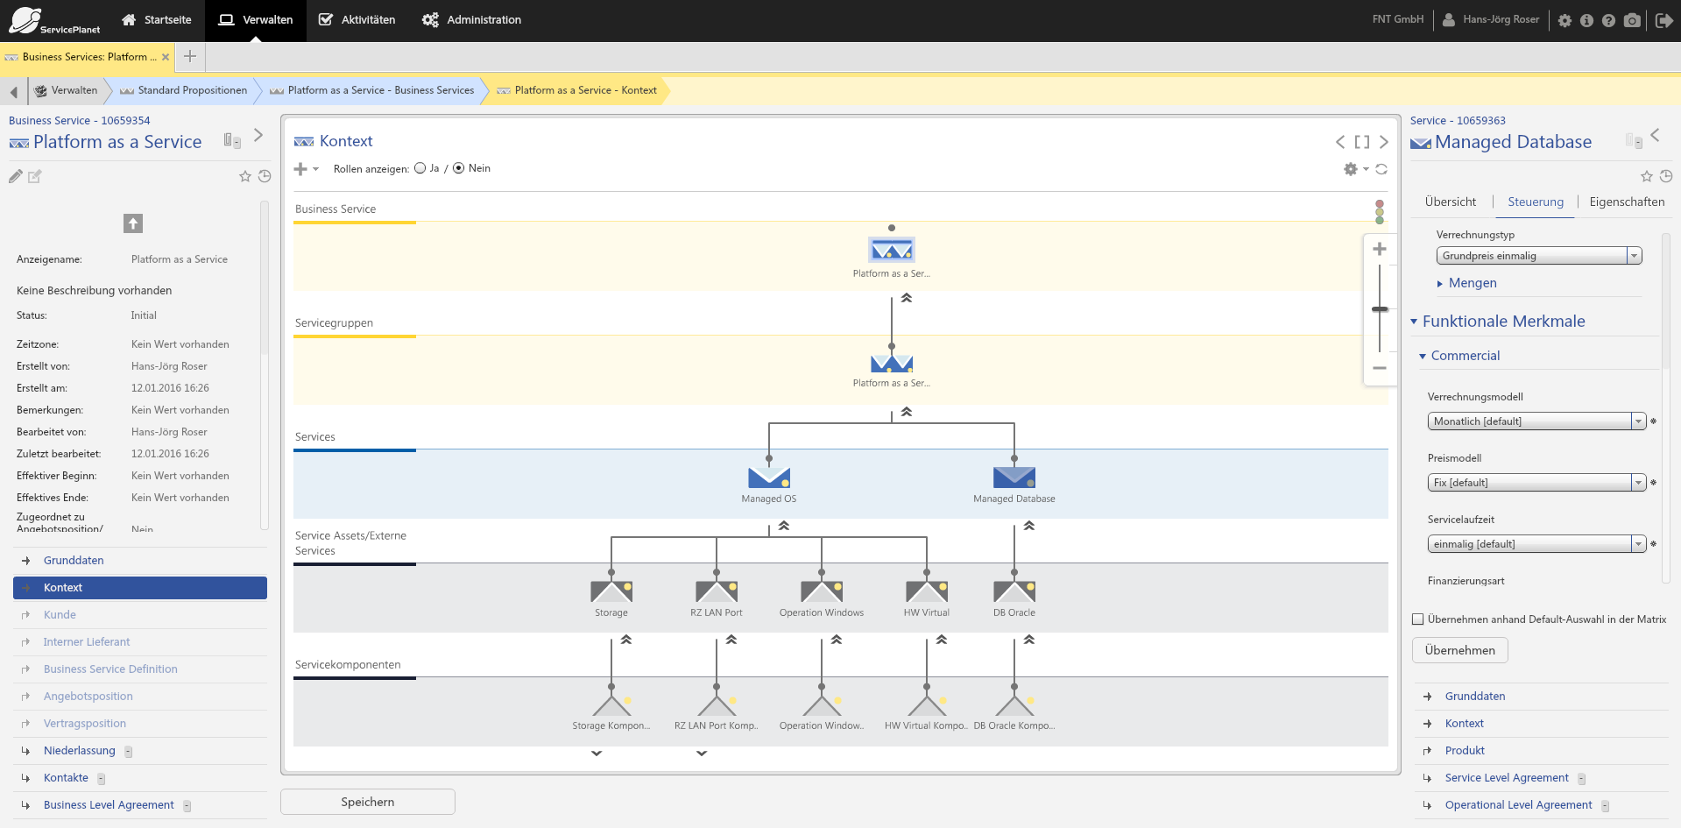Check 'Übernehmen anhand Default-Auswahl in der Matrix'
This screenshot has height=828, width=1681.
click(1418, 619)
